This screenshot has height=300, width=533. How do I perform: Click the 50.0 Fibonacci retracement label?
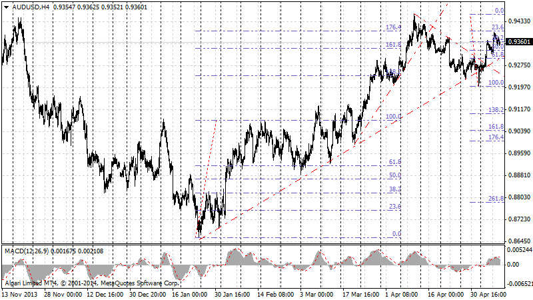point(394,175)
